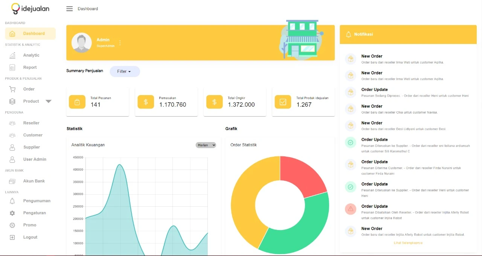Image resolution: width=482 pixels, height=256 pixels.
Task: Click the Akun Bank card icon
Action: point(12,181)
